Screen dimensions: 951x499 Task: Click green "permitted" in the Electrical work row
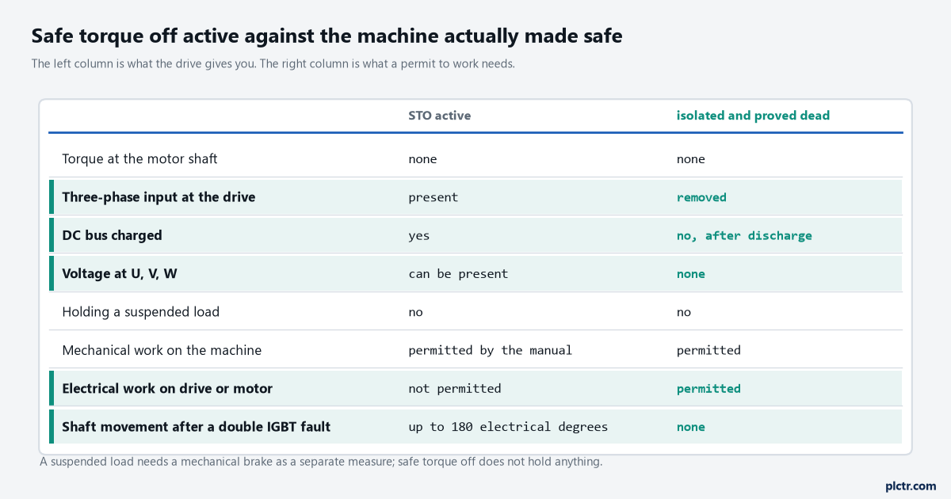708,389
